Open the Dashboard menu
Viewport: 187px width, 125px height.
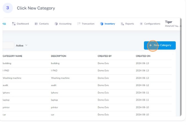21,24
